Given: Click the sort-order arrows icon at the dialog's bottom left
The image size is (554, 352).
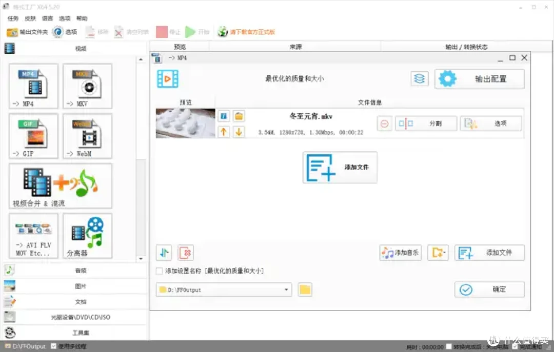Looking at the screenshot, I should 164,253.
